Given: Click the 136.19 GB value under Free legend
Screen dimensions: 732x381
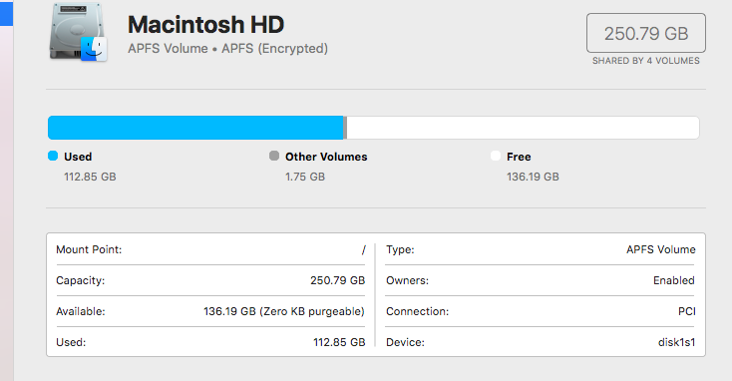Looking at the screenshot, I should click(533, 177).
